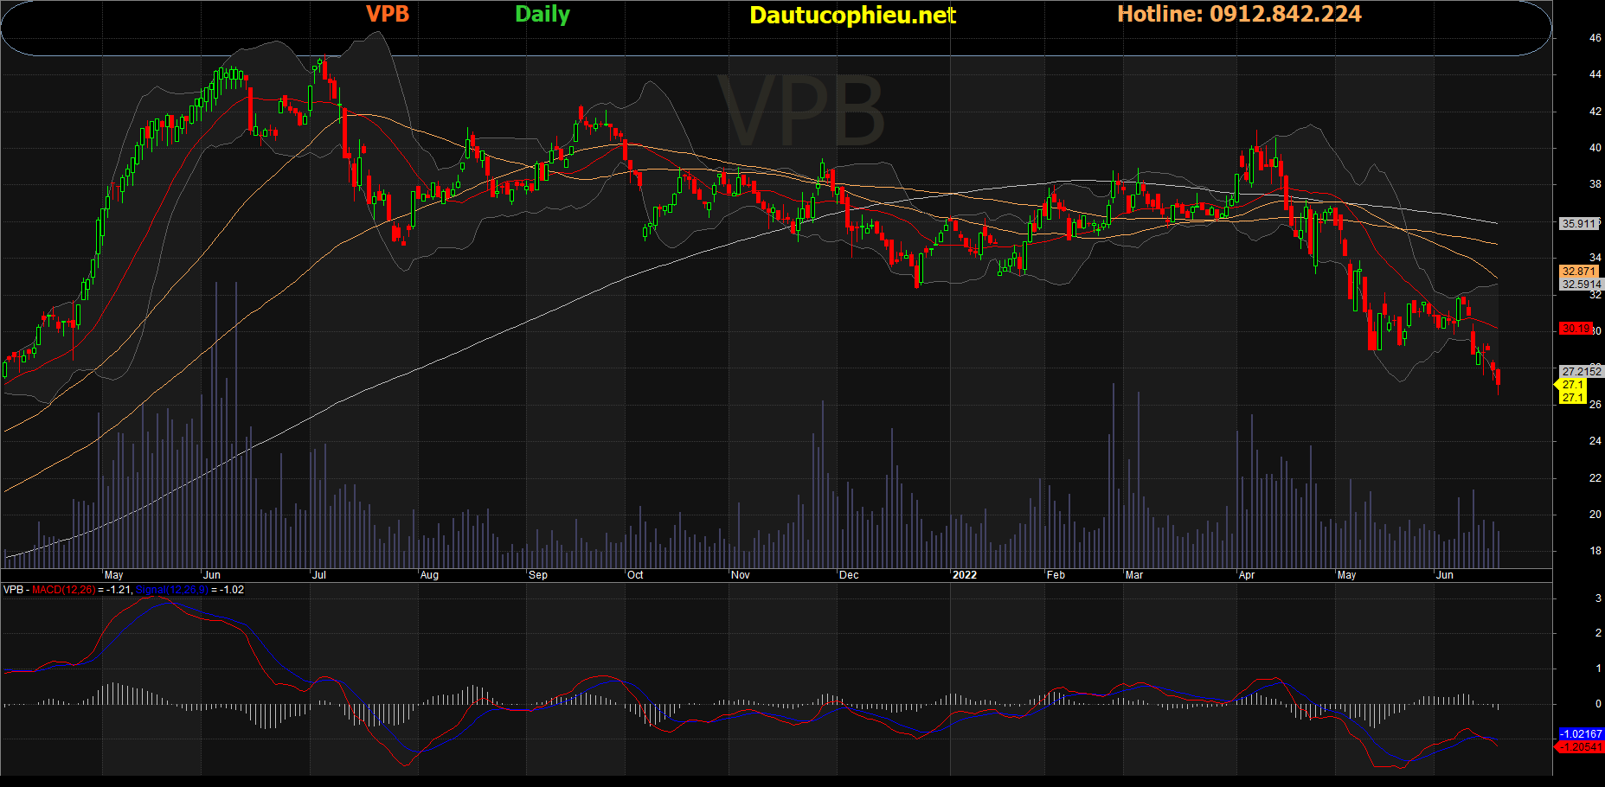Click the 34 price axis label
The image size is (1605, 787).
[1595, 258]
